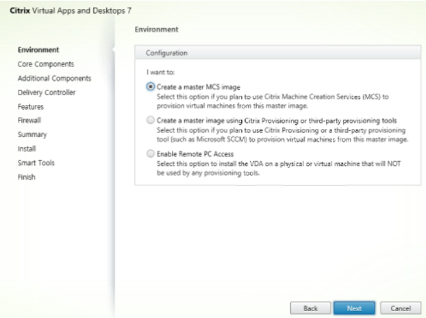Select the Install step in sidebar
The width and height of the screenshot is (426, 318).
point(27,149)
